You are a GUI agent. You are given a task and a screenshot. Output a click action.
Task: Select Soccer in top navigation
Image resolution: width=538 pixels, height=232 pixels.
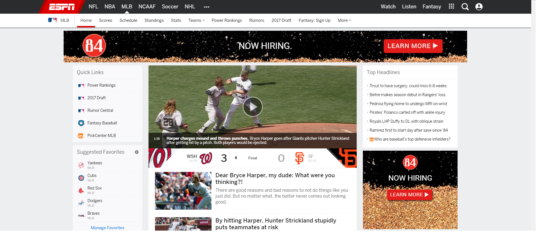click(170, 7)
